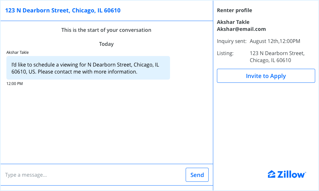
Task: Click 'This is the start of your conversation'
Action: point(106,30)
